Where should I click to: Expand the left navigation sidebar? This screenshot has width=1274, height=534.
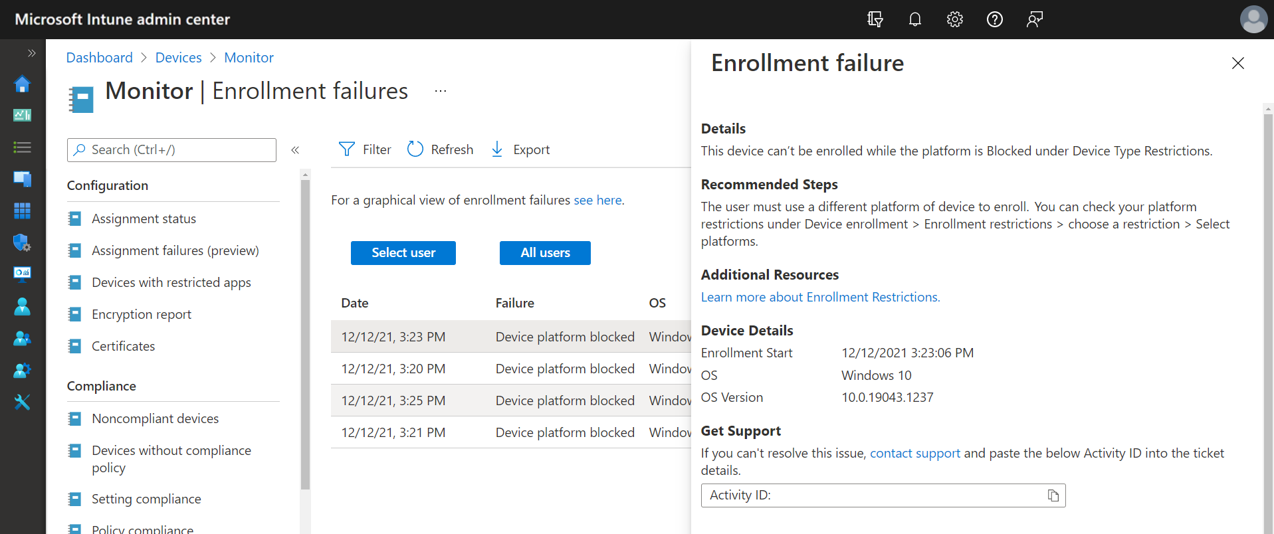tap(31, 53)
